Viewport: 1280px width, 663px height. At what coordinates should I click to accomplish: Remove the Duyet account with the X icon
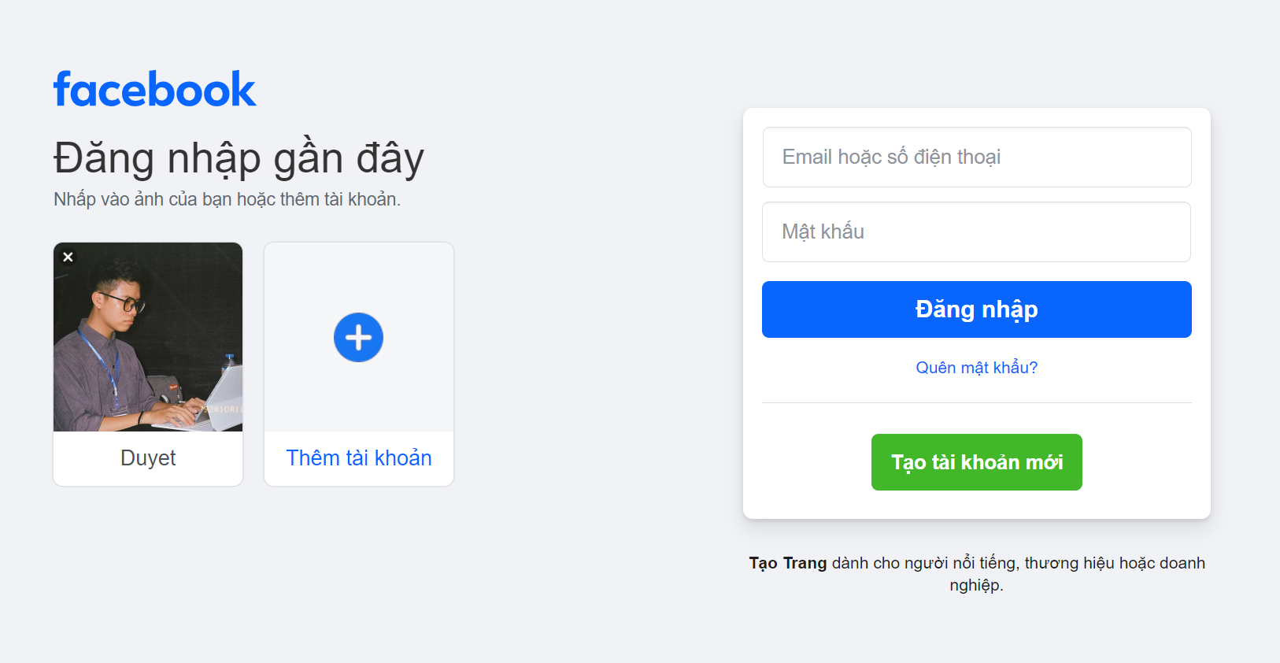click(68, 257)
